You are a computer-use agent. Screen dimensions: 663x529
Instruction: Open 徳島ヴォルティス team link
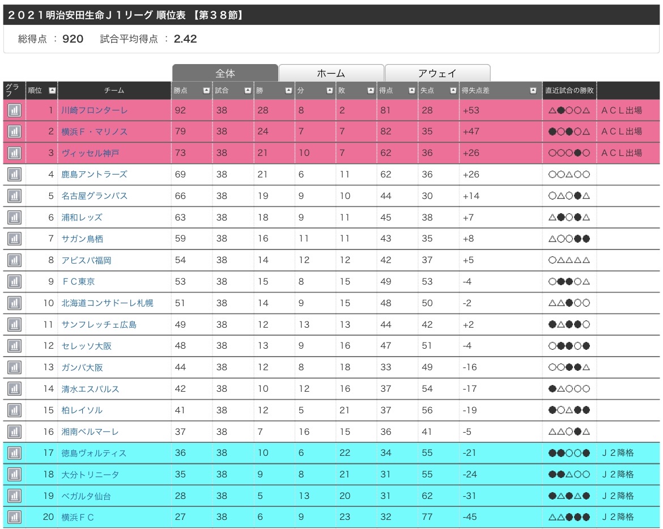click(94, 453)
